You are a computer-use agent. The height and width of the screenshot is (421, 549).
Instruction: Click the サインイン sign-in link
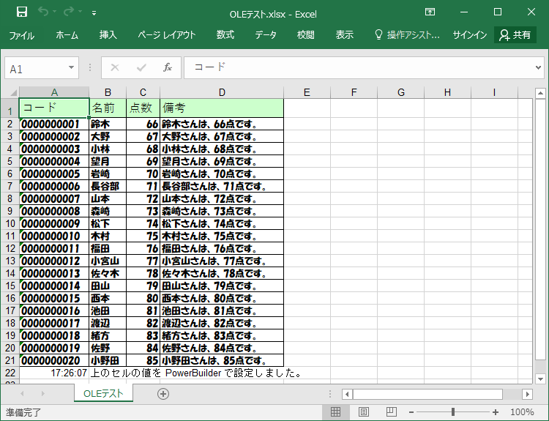point(470,35)
